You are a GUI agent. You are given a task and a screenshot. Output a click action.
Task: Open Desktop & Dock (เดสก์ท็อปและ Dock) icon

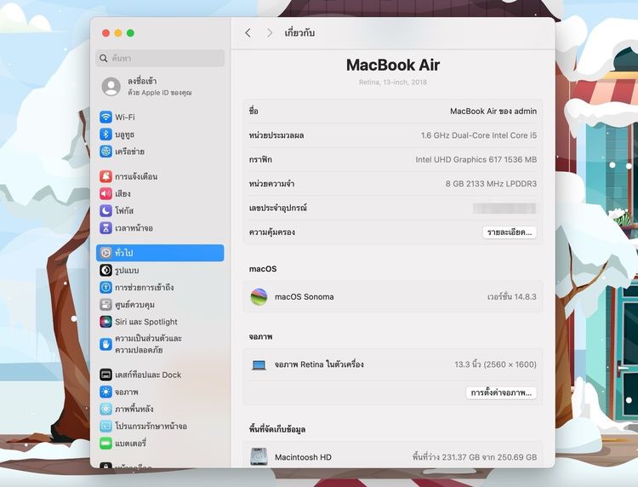[x=105, y=375]
